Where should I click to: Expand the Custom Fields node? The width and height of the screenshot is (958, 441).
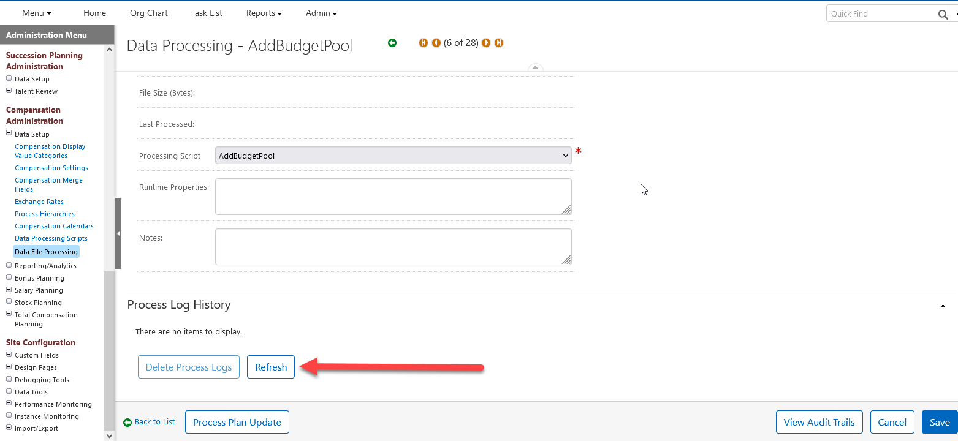9,355
